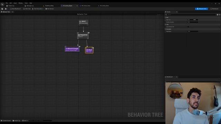Open the Content Drawer
This screenshot has width=221, height=124.
point(6,121)
